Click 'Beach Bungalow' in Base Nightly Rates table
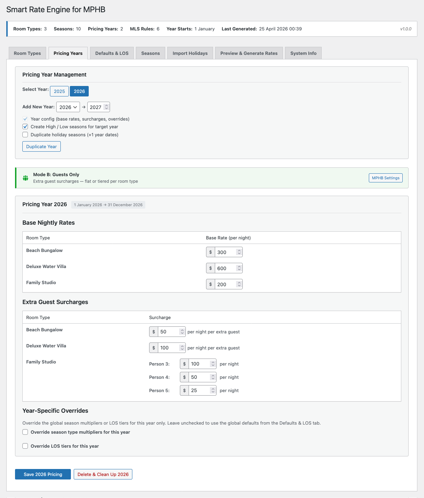Image resolution: width=424 pixels, height=498 pixels. 44,250
